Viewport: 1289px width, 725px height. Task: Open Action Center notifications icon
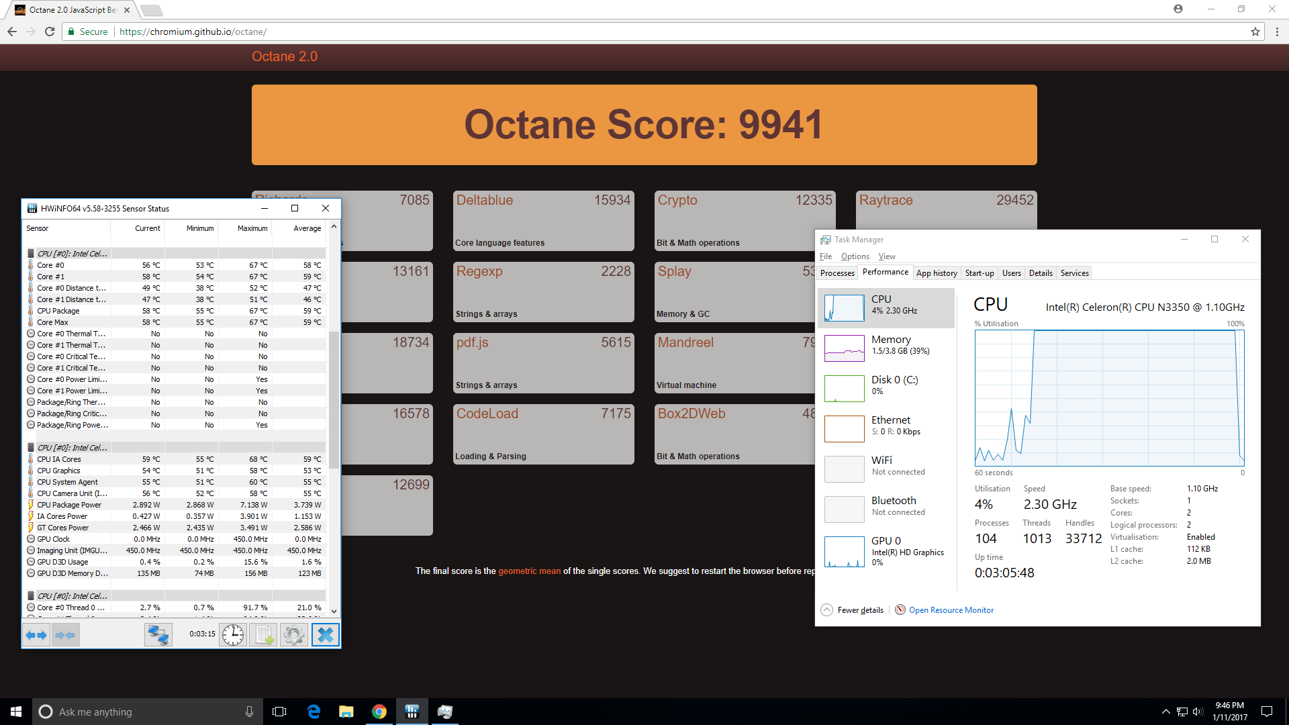1267,712
